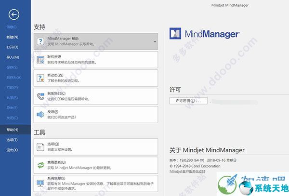Click the 工具 section heading
289x196 pixels.
(x=39, y=132)
